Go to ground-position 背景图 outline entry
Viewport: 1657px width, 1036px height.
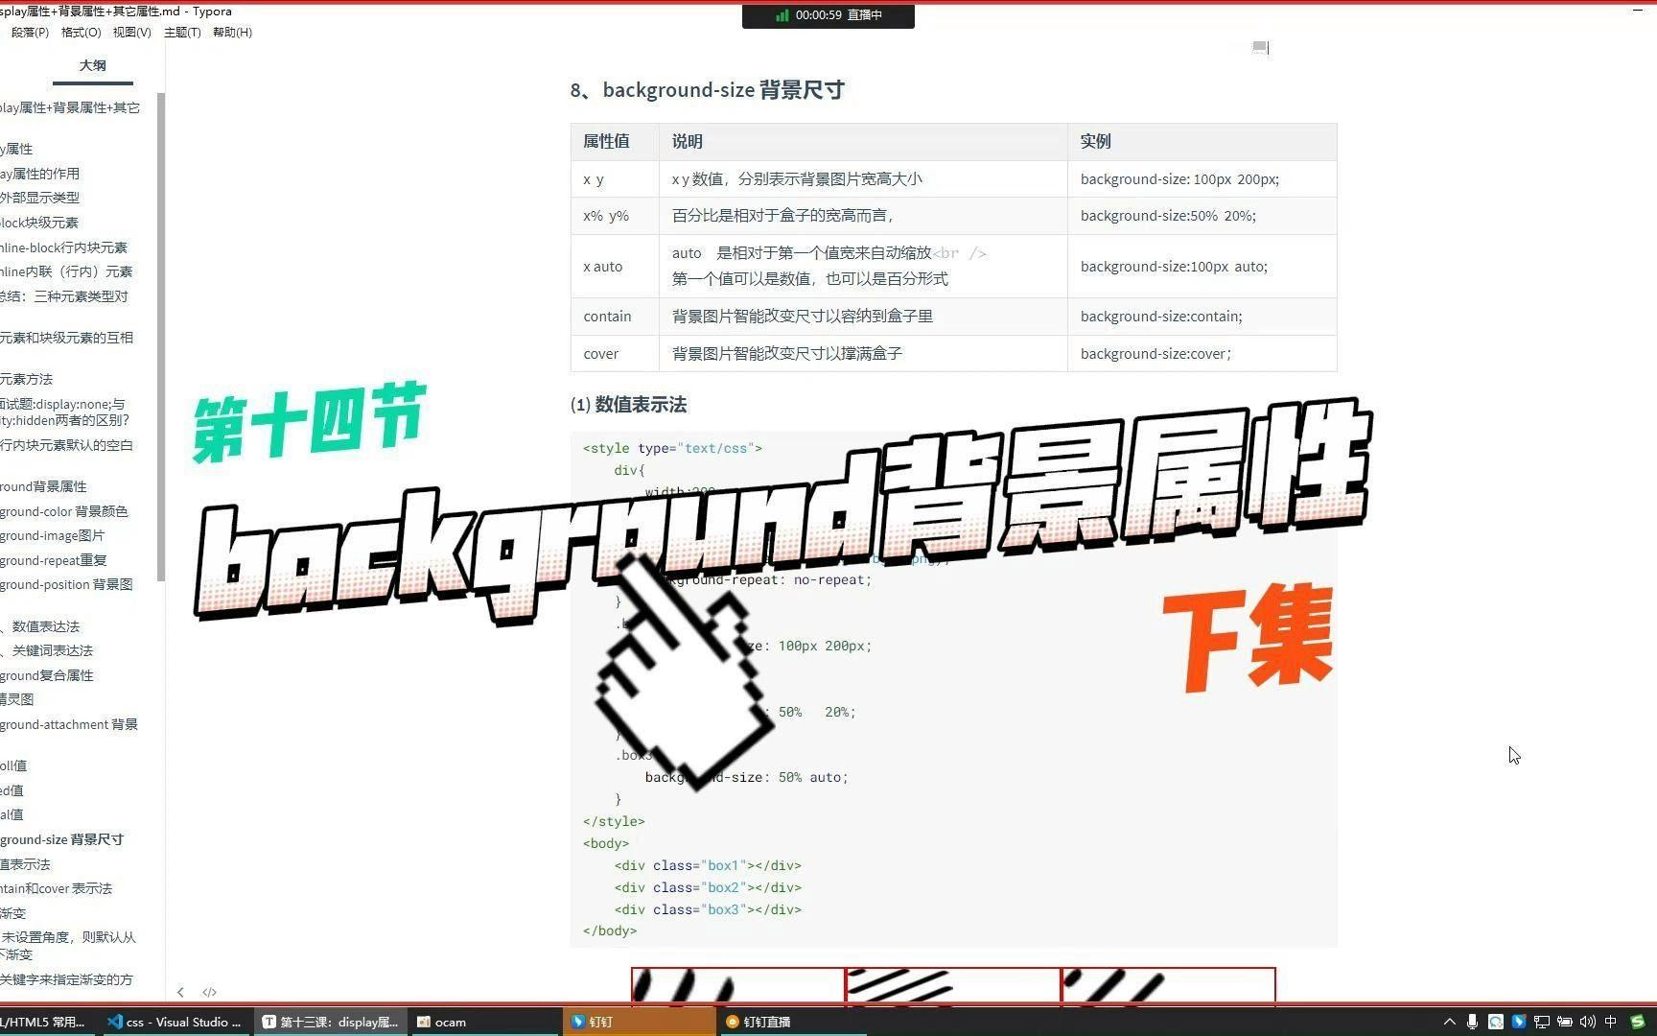click(x=66, y=584)
